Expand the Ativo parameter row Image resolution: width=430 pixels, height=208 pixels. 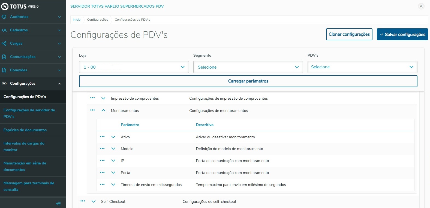113,137
